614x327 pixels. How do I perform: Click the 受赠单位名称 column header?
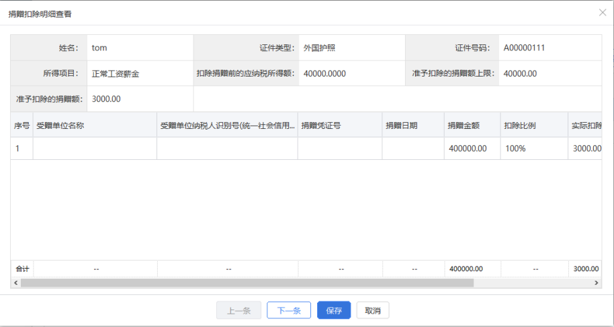(x=95, y=126)
